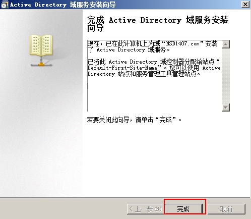Click the heading 完成 Active Directory 域服务安装向导
Screen dimensions: 251x219
(x=158, y=24)
